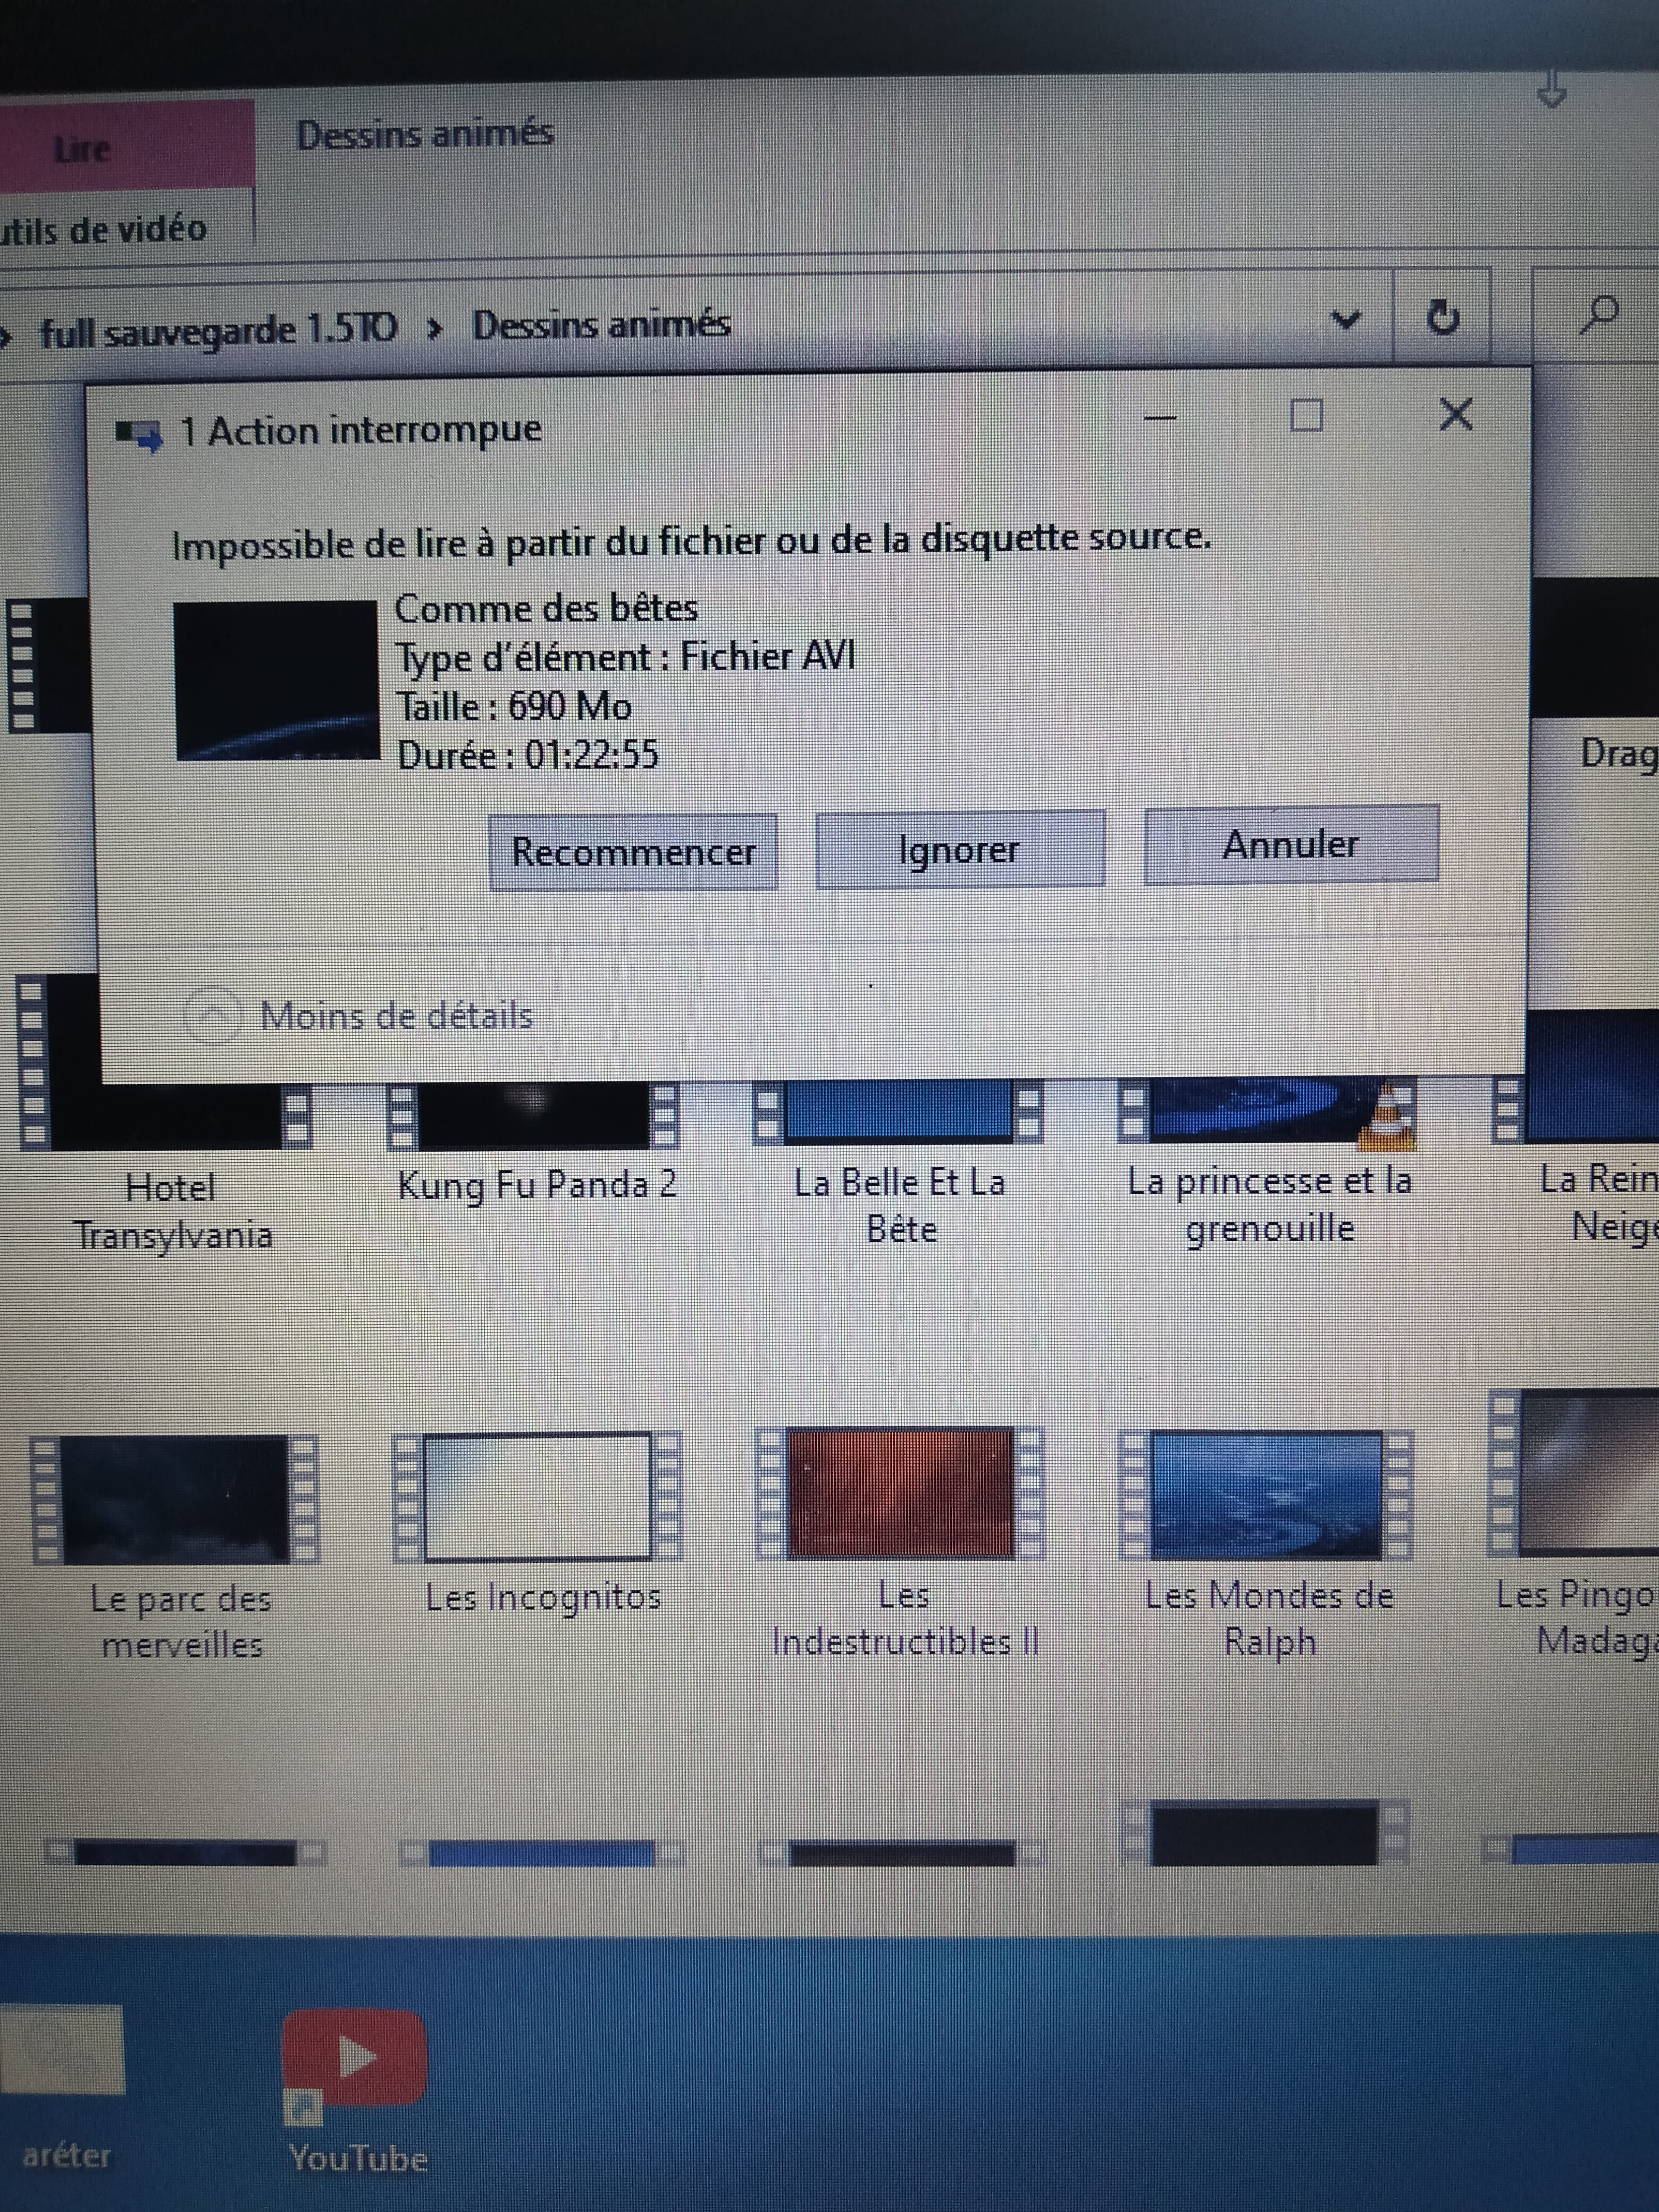Click the Comme des bêtes preview thumbnail
This screenshot has height=2212, width=1659.
277,681
